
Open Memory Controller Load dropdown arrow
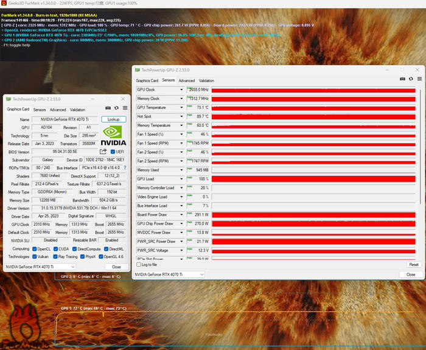tap(181, 188)
